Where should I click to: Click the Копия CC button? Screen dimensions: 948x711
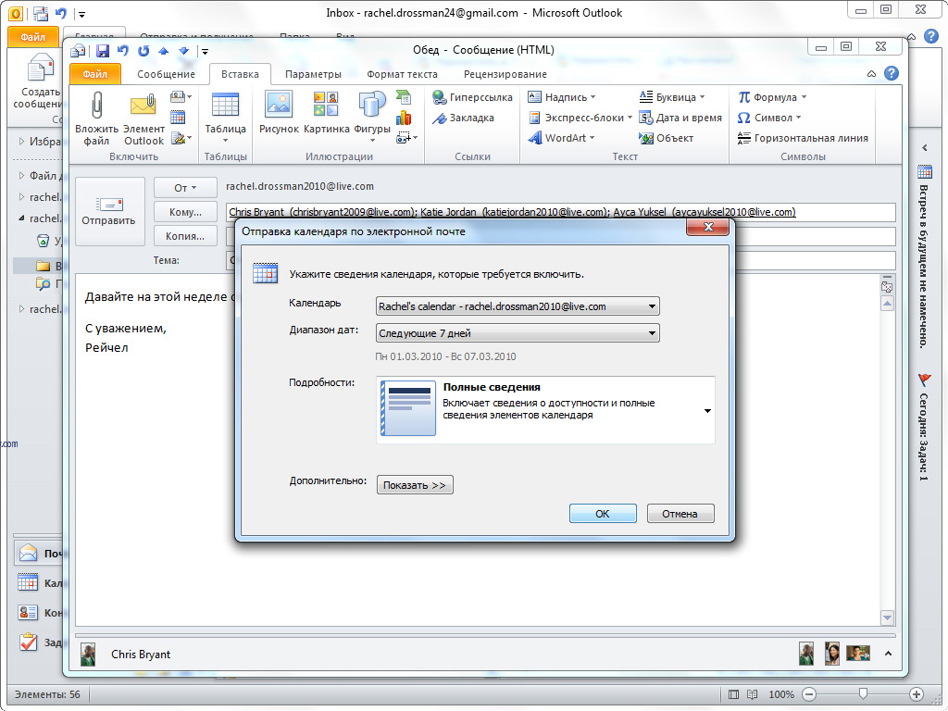185,236
